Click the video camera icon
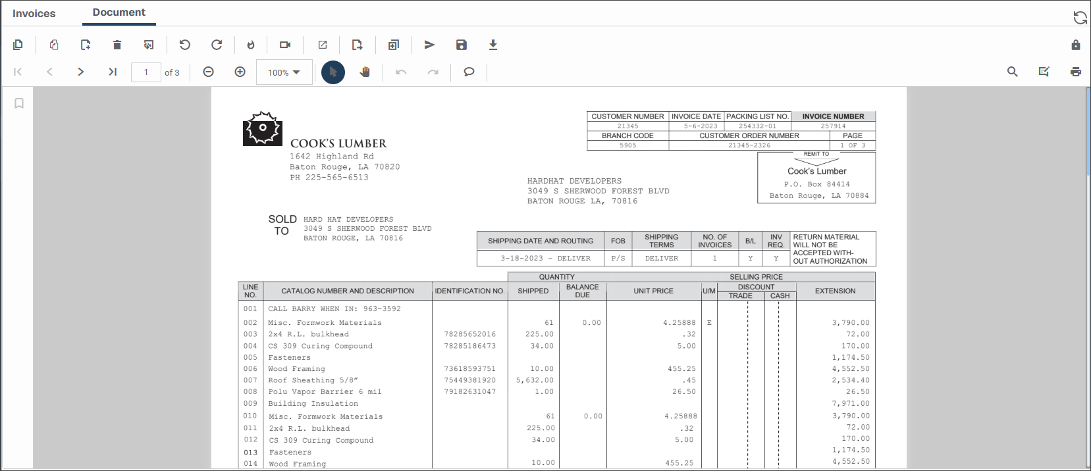1091x471 pixels. click(x=285, y=45)
